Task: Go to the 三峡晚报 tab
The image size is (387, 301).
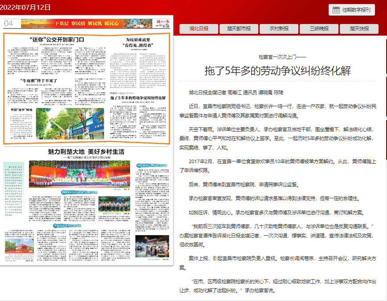Action: [320, 28]
